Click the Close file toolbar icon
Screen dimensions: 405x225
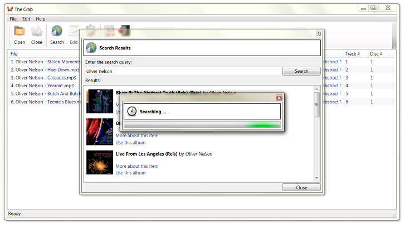coord(37,31)
